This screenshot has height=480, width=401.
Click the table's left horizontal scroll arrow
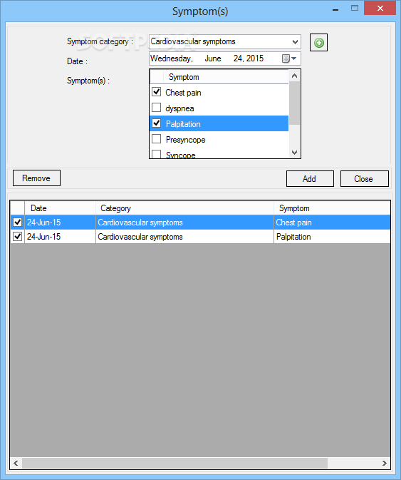pyautogui.click(x=16, y=463)
